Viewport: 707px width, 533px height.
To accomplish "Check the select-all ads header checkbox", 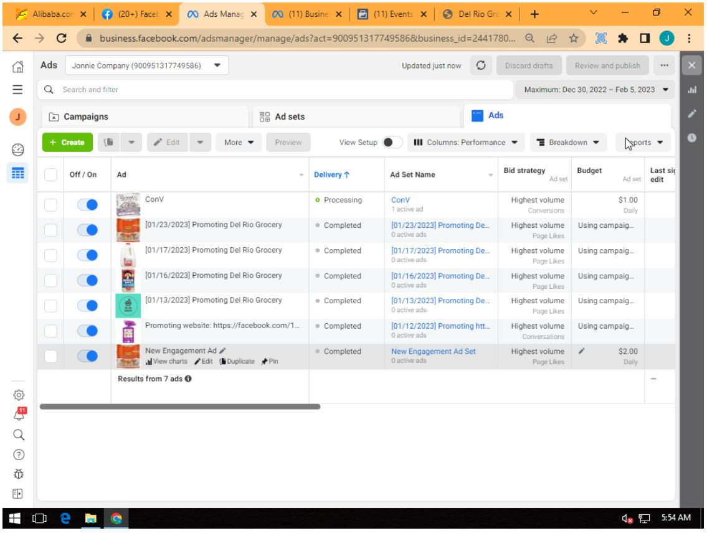I will pyautogui.click(x=51, y=174).
